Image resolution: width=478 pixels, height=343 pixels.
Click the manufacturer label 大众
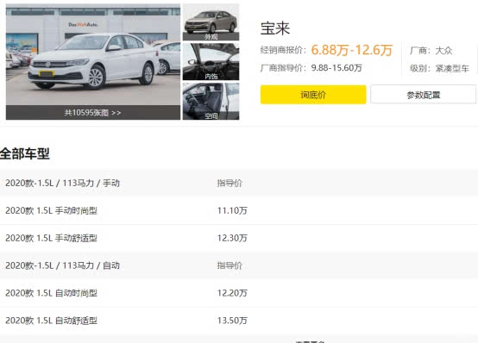(443, 50)
